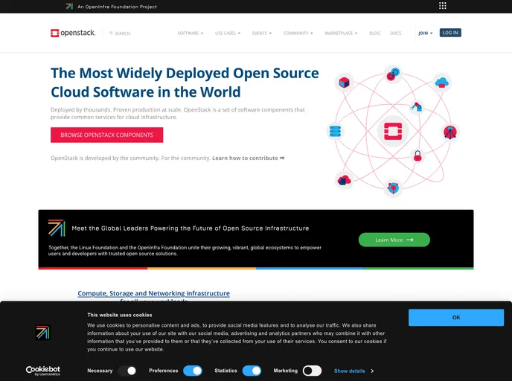Expand Show details in cookie banner
512x381 pixels.
pyautogui.click(x=353, y=371)
